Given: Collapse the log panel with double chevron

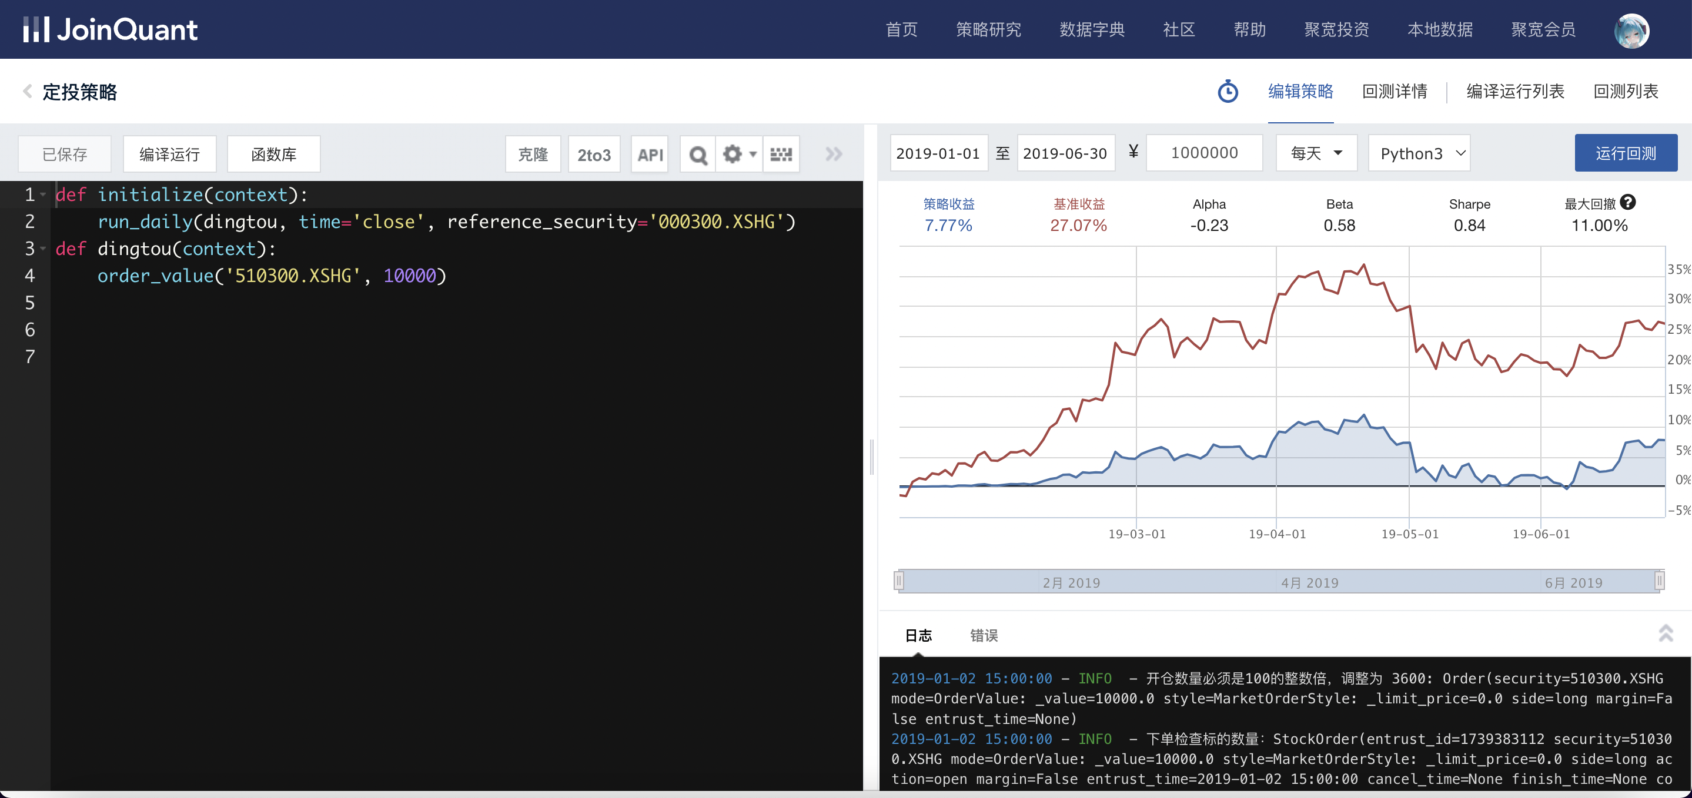Looking at the screenshot, I should (1665, 633).
